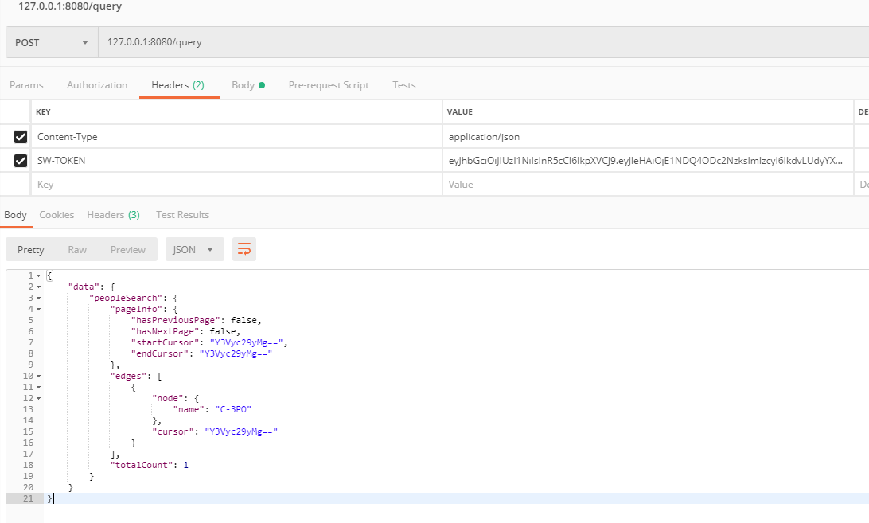
Task: Click the "cursor" key on line 15
Action: pos(173,431)
